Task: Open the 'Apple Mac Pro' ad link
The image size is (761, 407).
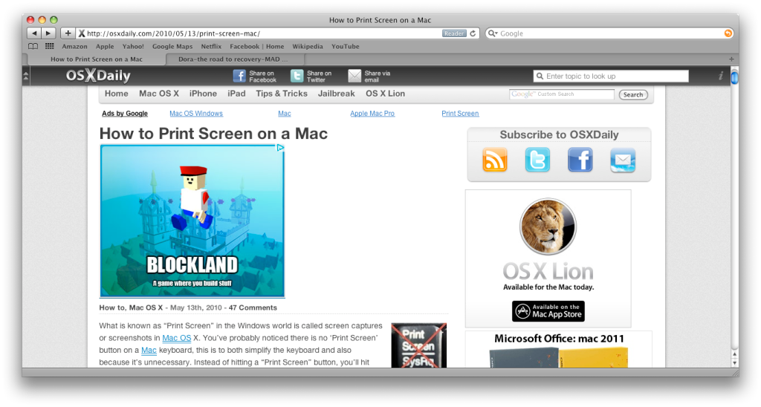Action: [x=372, y=114]
